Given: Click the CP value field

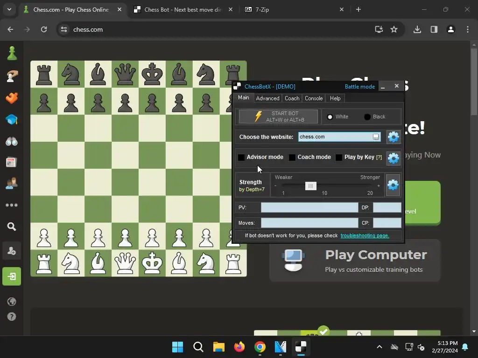Looking at the screenshot, I should [x=387, y=223].
